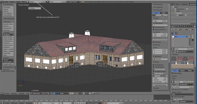
Task: Toggle Beziehungslinien checkbox
Action: (x=153, y=74)
